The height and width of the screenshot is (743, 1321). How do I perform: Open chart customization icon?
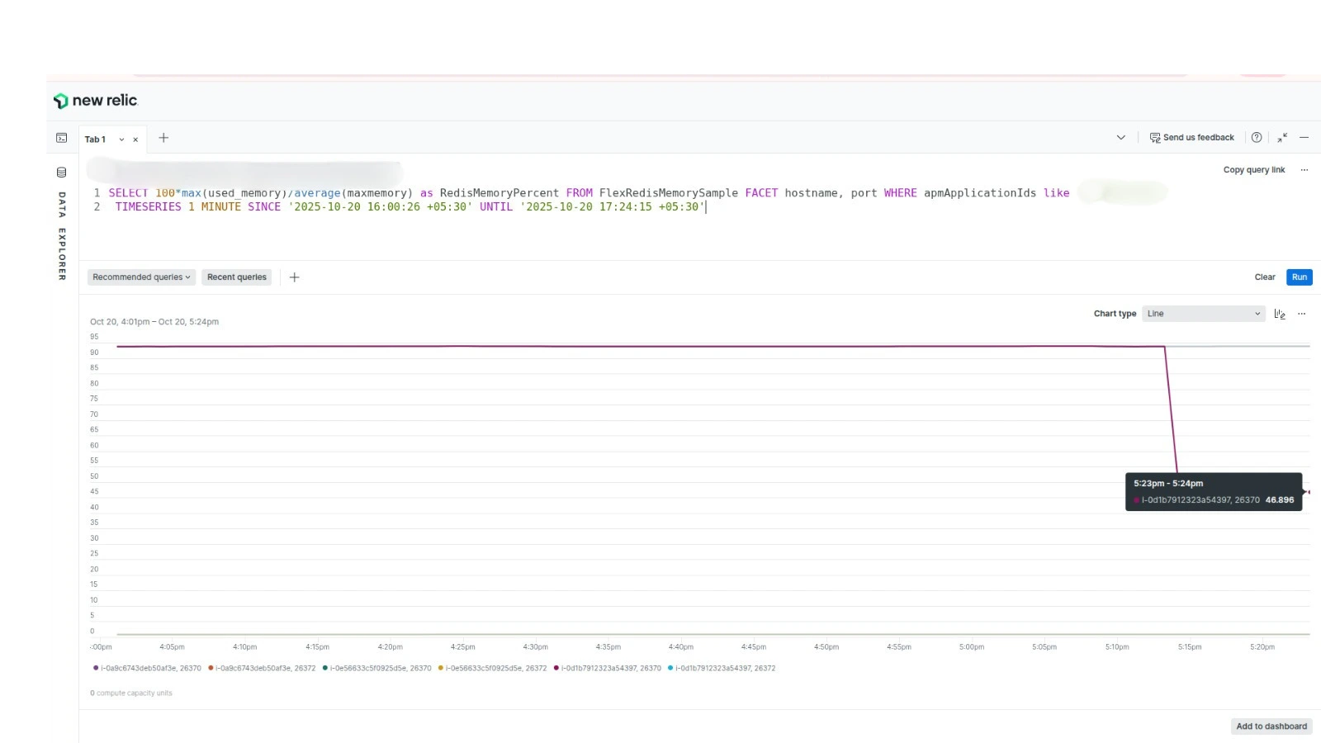(1280, 314)
